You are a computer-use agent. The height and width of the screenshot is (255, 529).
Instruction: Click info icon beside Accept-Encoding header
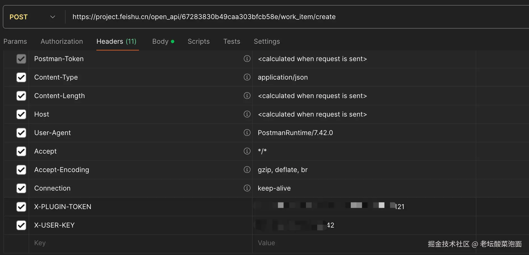(x=247, y=170)
